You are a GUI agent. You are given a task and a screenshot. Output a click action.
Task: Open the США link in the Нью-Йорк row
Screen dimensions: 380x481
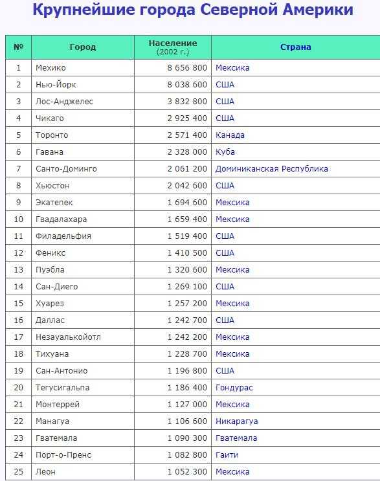(225, 85)
